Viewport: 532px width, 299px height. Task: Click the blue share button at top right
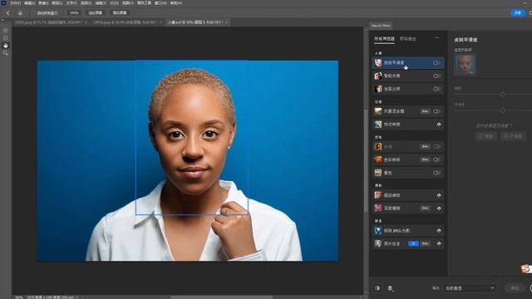(517, 12)
